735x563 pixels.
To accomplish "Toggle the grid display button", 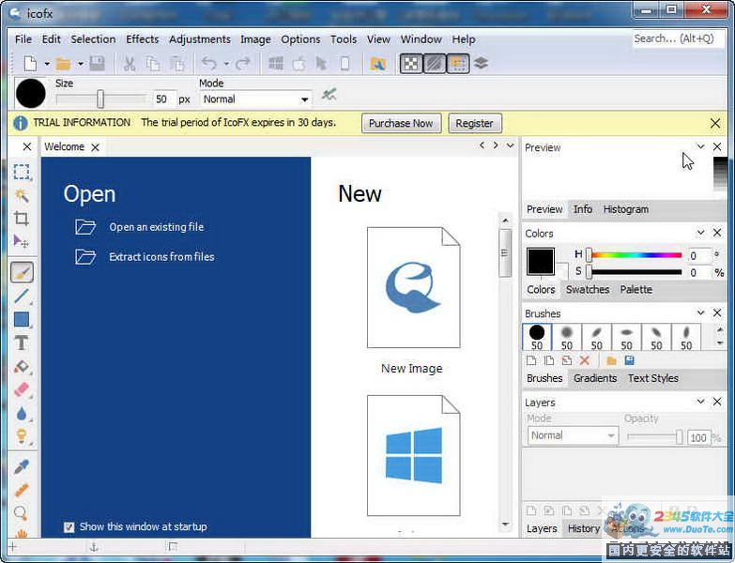I will [458, 64].
